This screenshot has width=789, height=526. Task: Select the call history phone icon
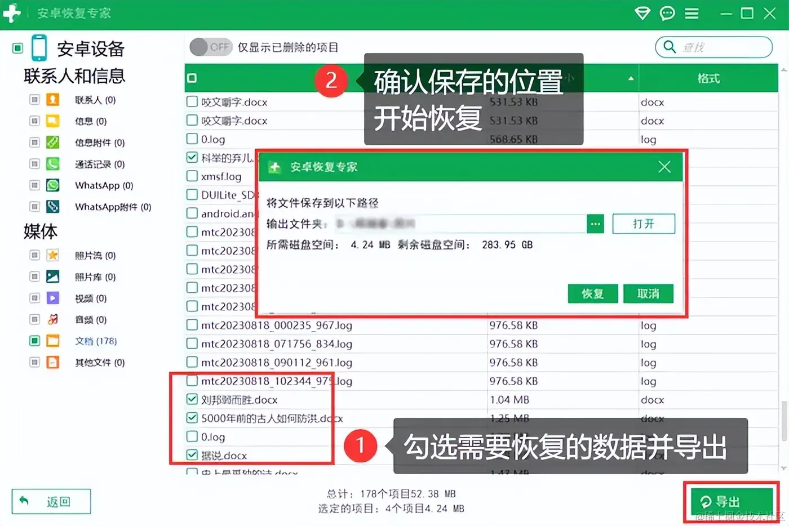(52, 164)
